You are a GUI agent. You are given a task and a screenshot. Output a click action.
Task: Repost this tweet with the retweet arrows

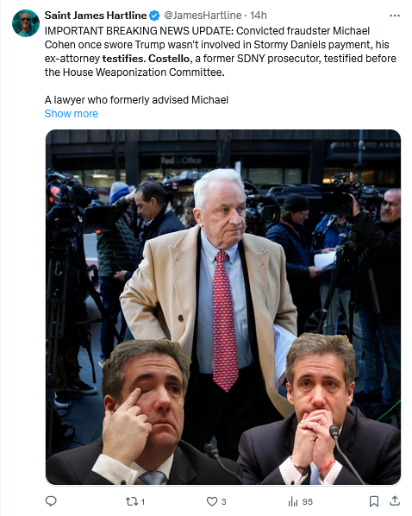point(131,501)
